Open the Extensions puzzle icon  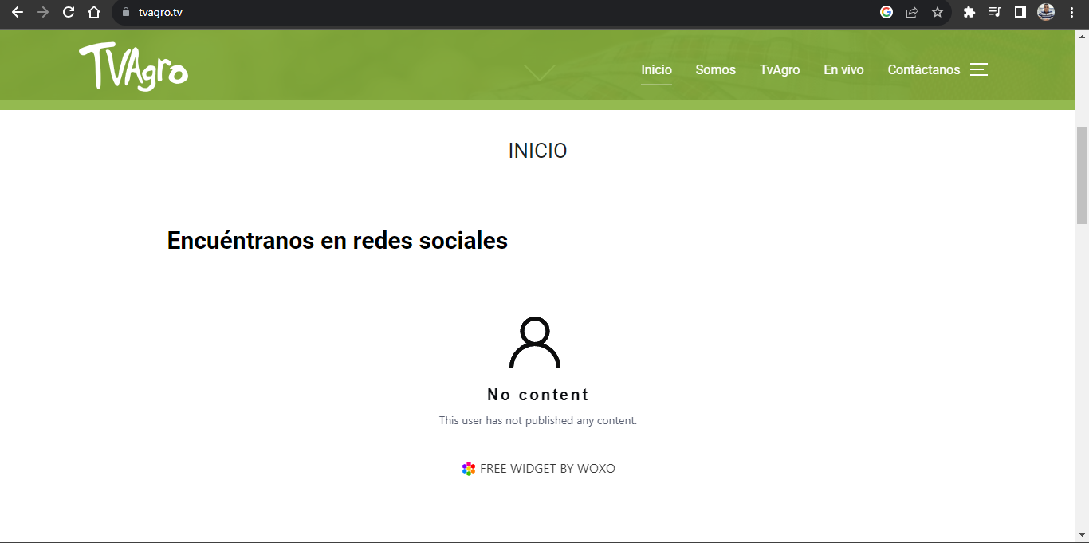click(969, 12)
